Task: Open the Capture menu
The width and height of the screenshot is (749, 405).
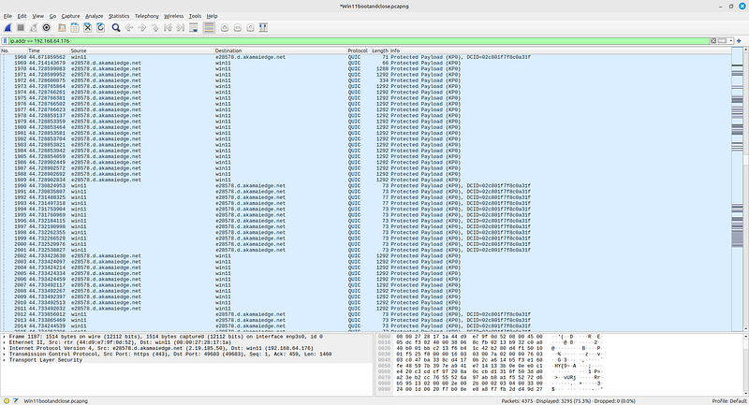Action: 71,16
